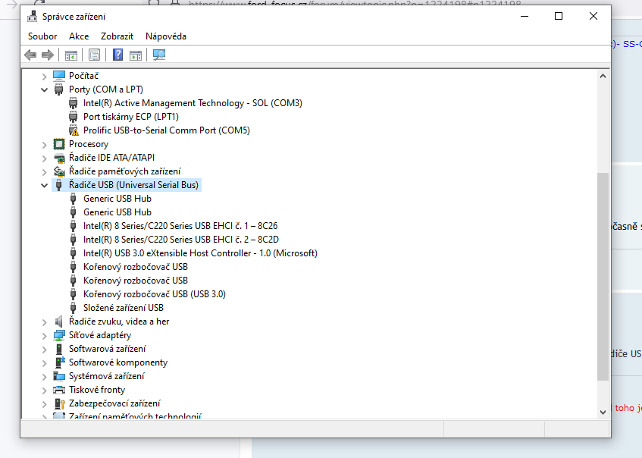Click the blue Help question mark icon
This screenshot has height=458, width=642.
[117, 55]
